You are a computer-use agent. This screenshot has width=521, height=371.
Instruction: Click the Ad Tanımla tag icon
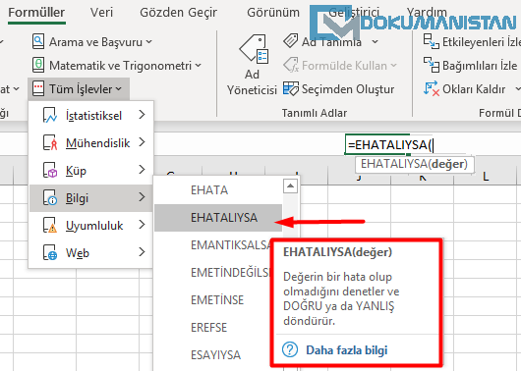(291, 41)
